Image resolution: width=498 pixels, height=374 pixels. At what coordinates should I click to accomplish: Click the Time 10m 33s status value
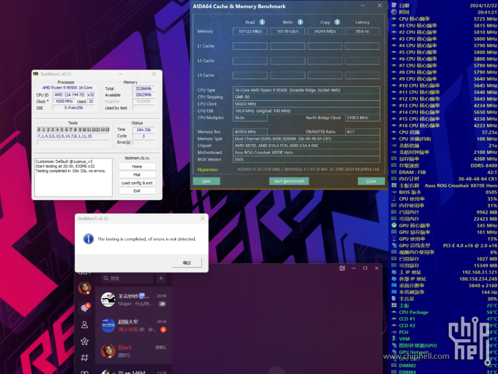[x=143, y=130]
